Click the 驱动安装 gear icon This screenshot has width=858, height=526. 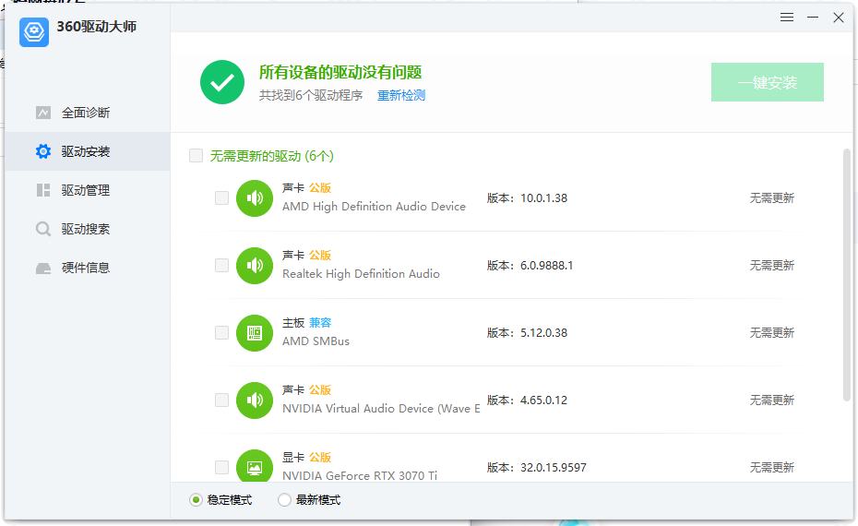coord(43,151)
